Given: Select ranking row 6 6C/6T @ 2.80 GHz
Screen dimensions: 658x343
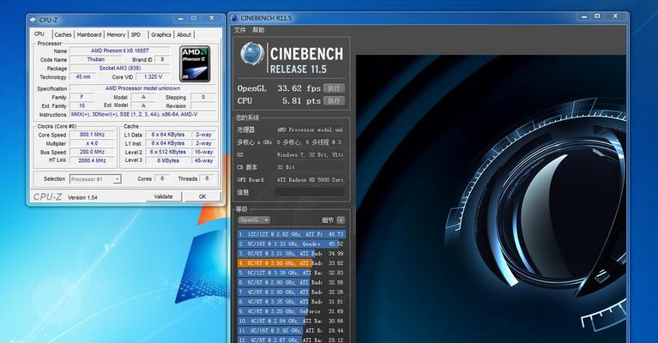Looking at the screenshot, I should (x=291, y=282).
